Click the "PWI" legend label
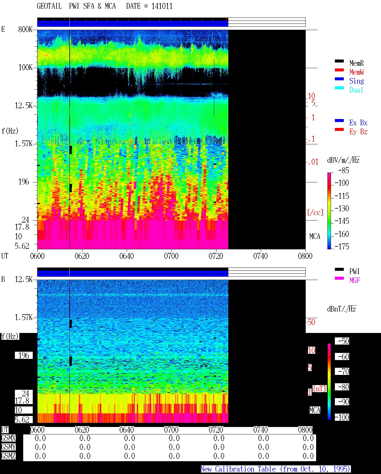Image resolution: width=381 pixels, height=474 pixels. [x=355, y=271]
